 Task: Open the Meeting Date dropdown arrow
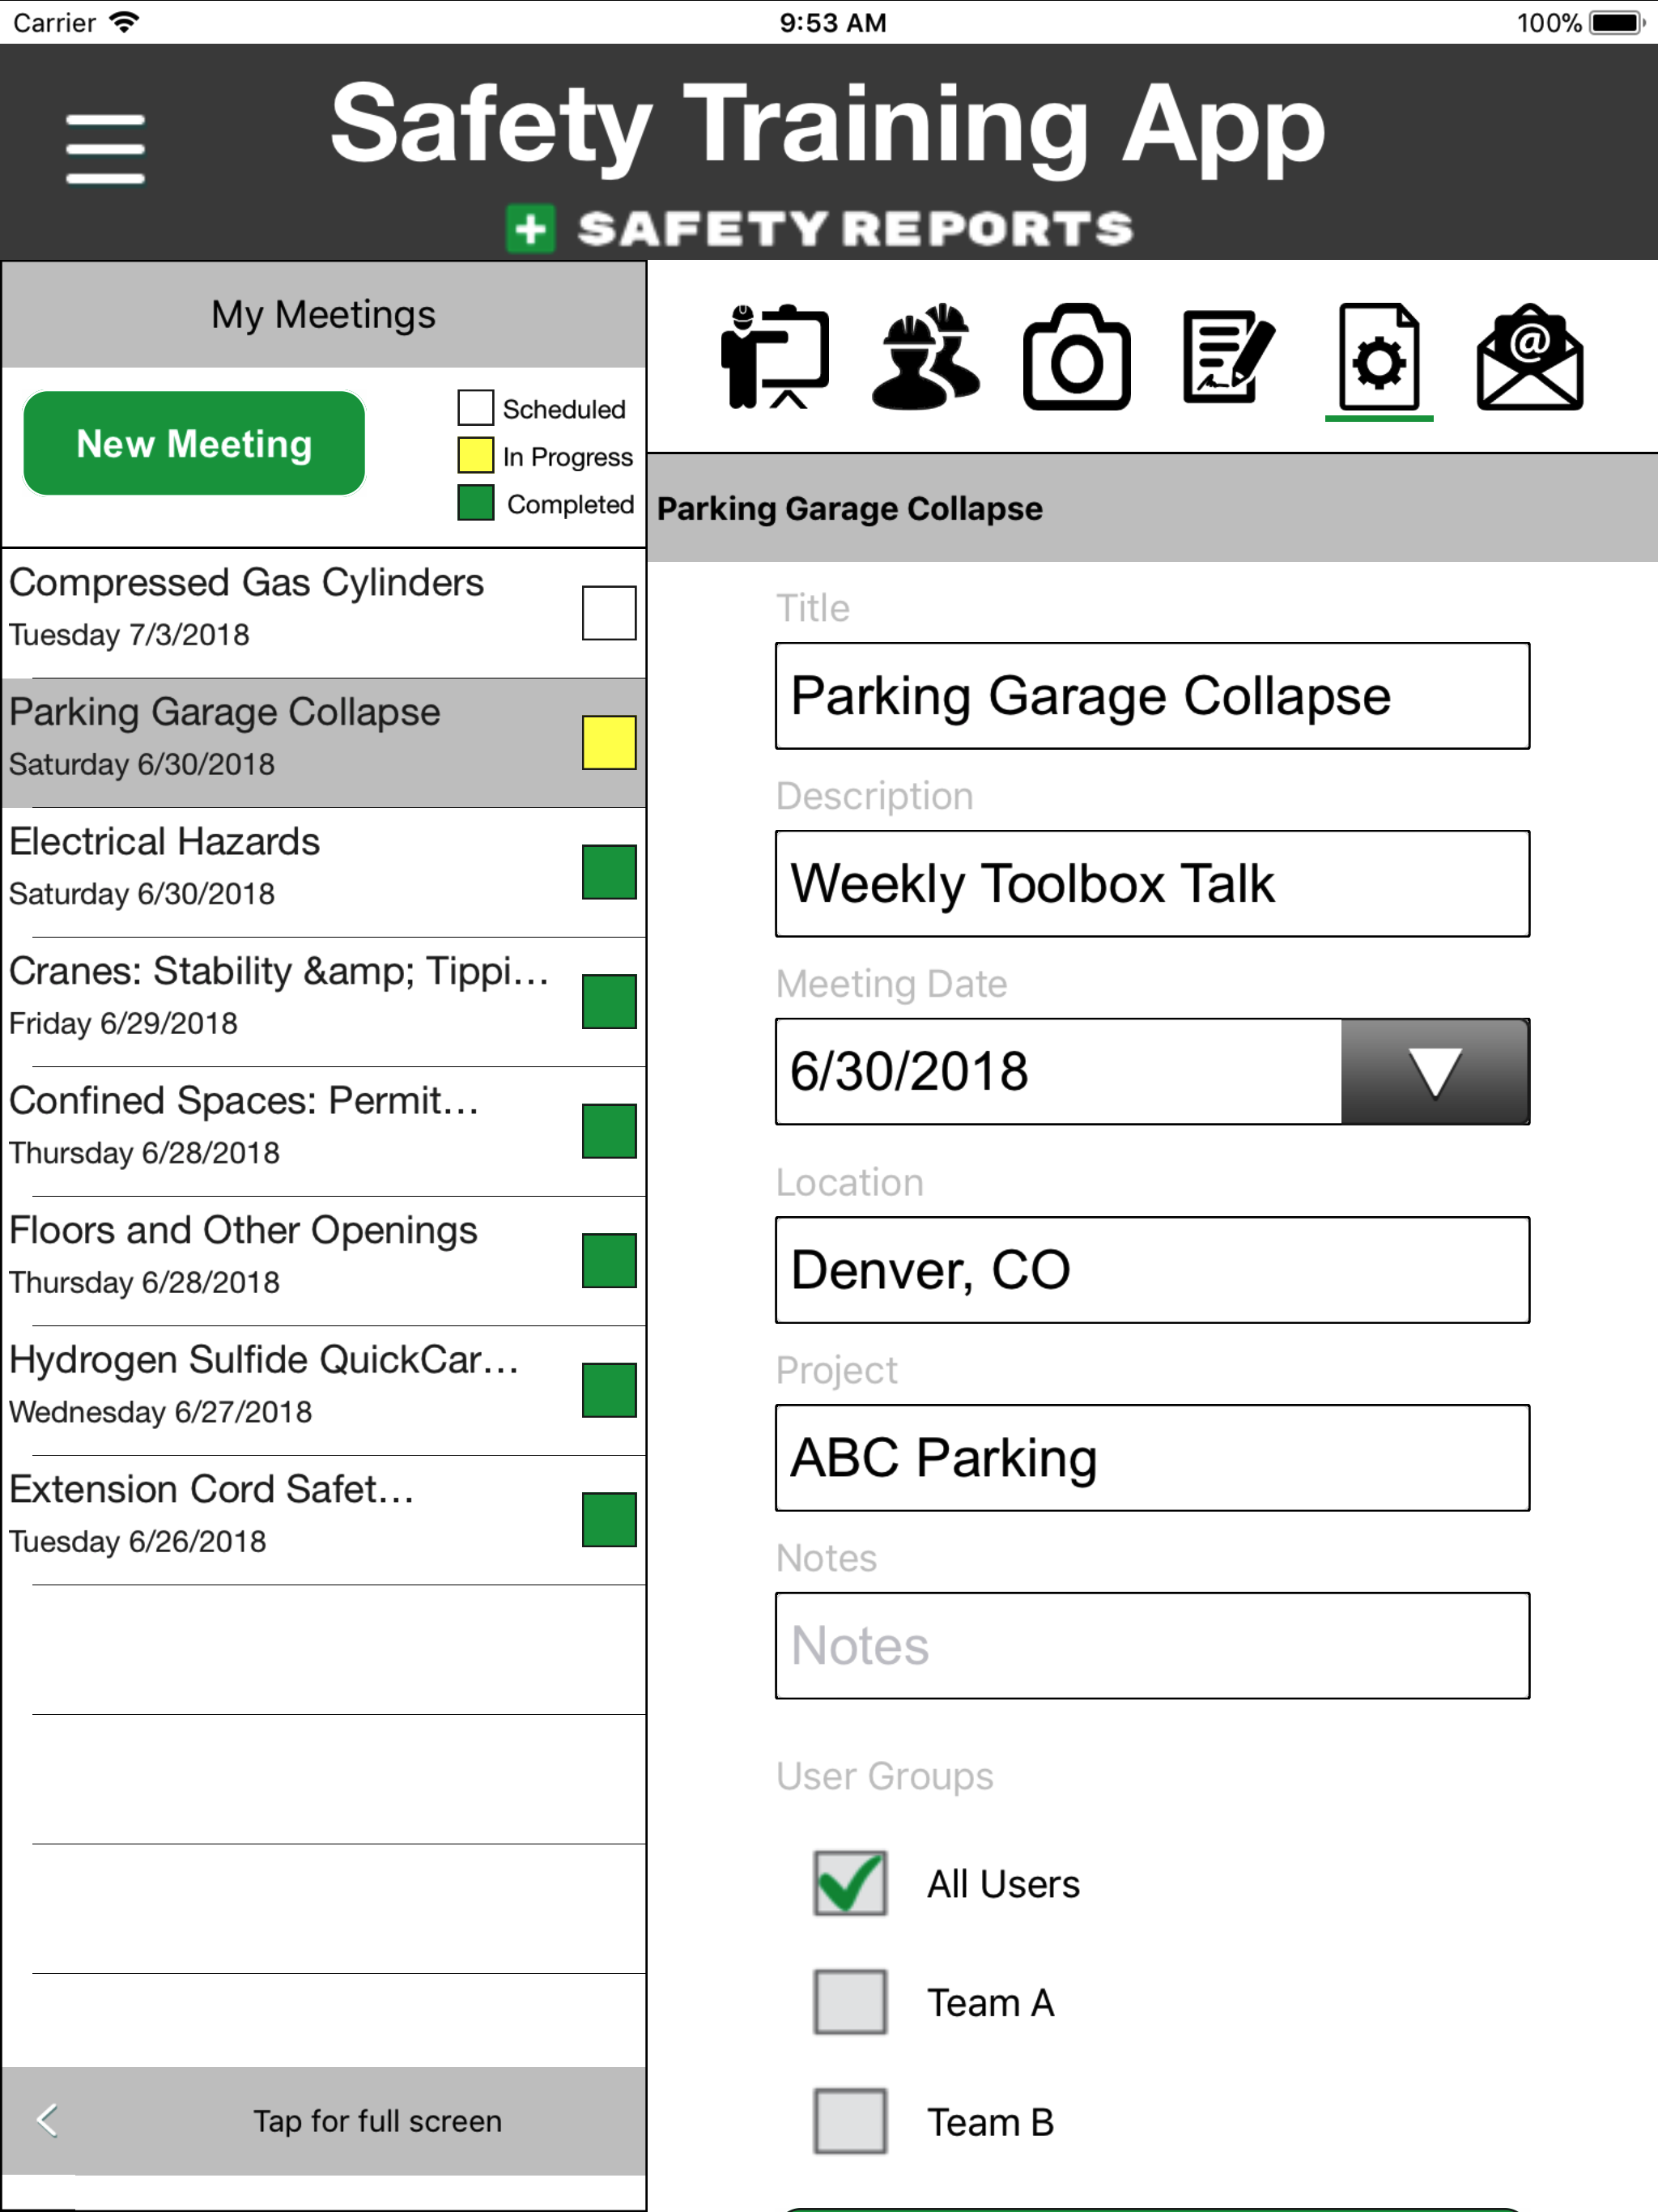[x=1435, y=1071]
